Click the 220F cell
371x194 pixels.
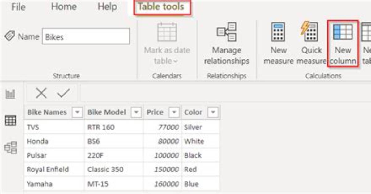click(114, 155)
